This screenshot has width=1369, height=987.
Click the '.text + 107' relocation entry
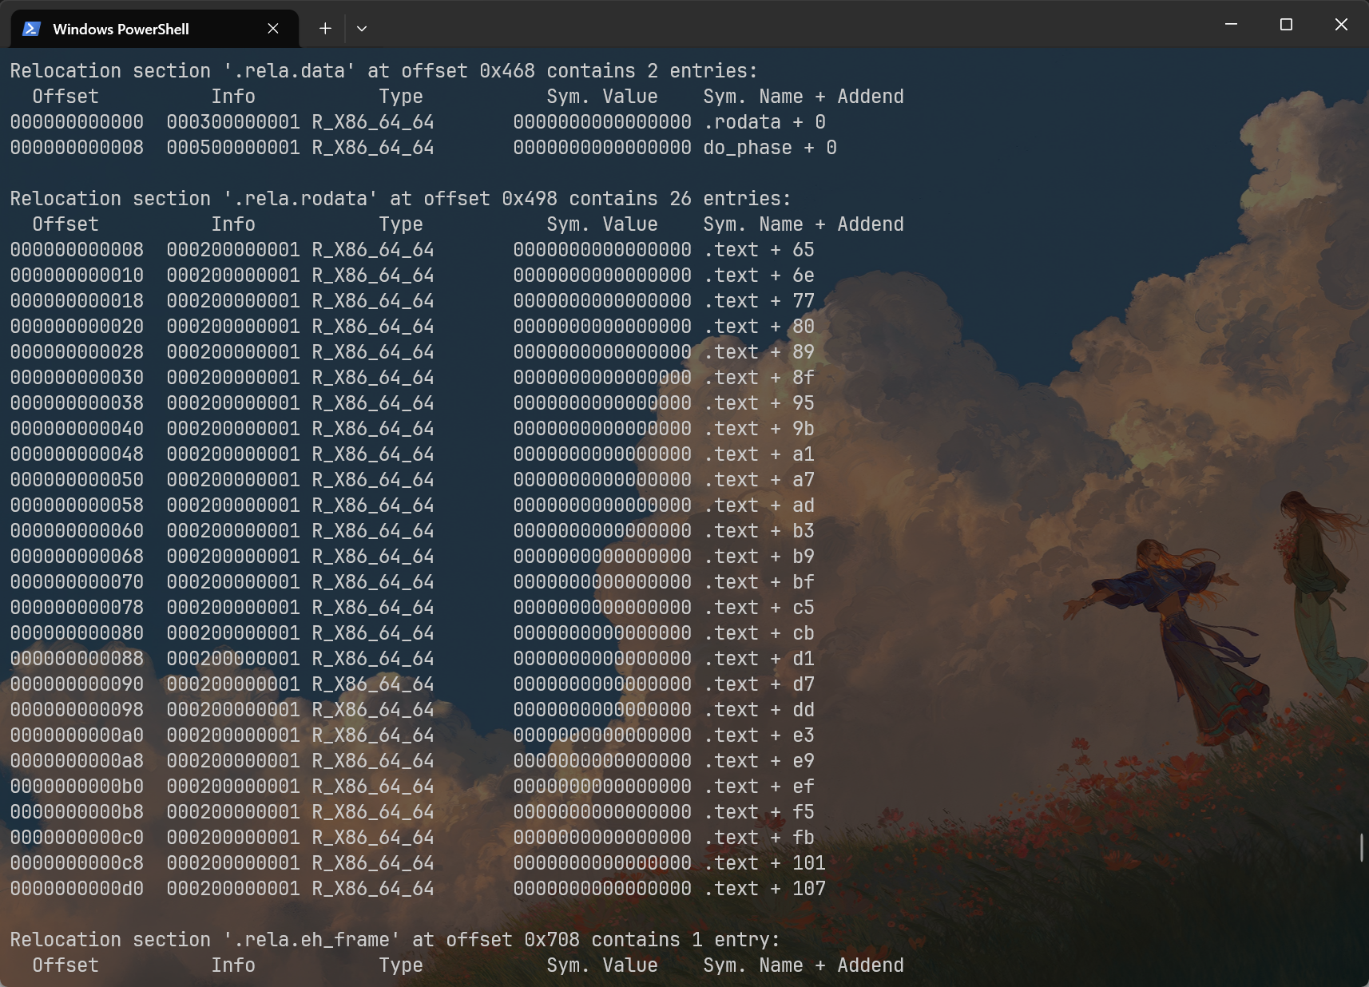764,889
